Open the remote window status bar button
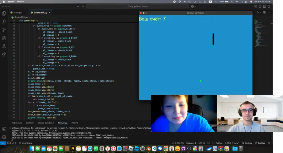The height and width of the screenshot is (153, 283). coord(3,143)
